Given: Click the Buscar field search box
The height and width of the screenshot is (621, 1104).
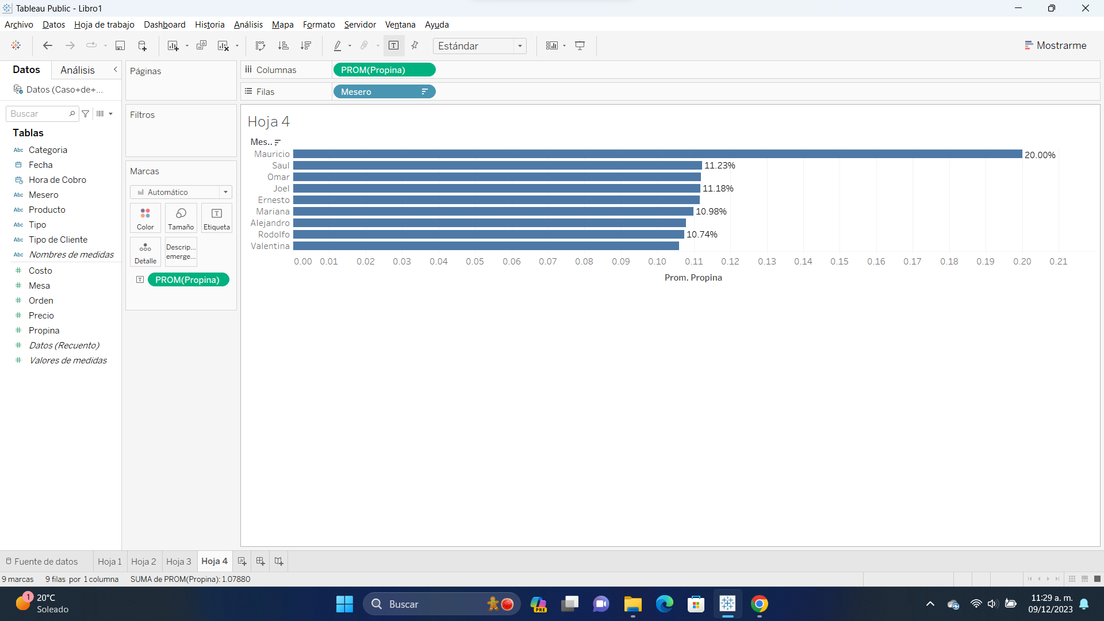Looking at the screenshot, I should coord(39,114).
